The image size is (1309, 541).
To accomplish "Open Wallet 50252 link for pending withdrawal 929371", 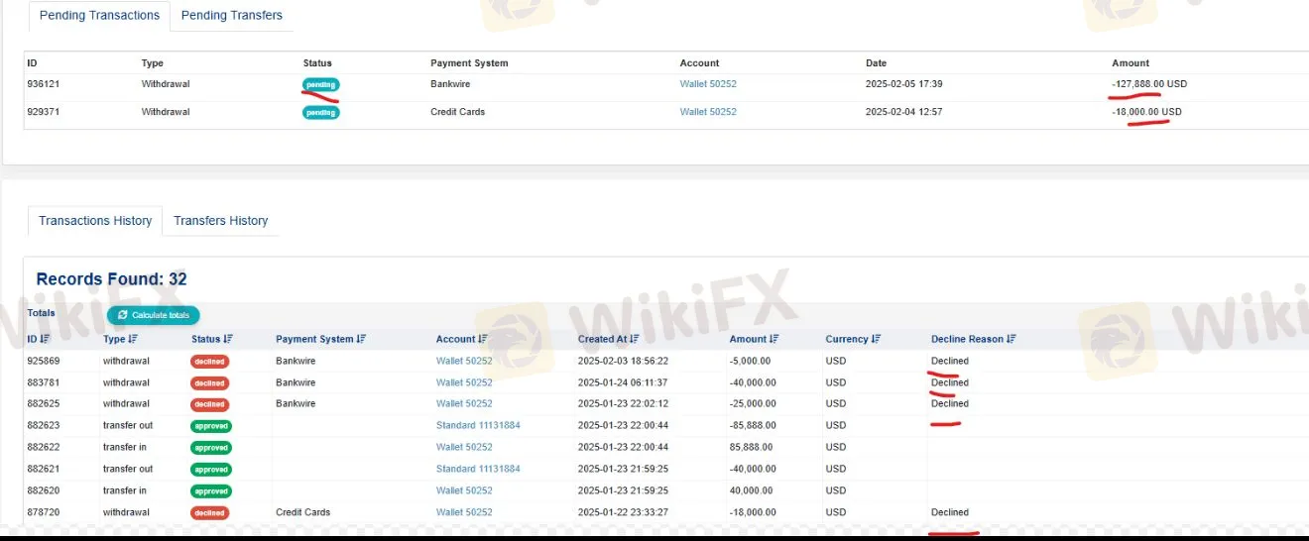I will coord(708,112).
